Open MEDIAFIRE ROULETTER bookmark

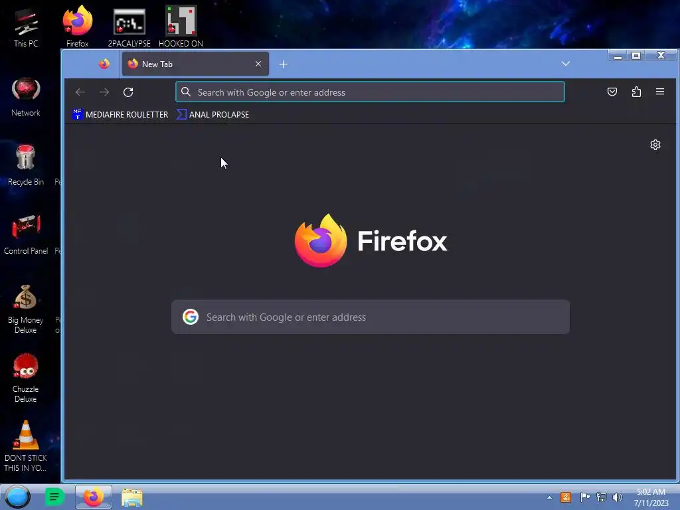click(120, 114)
